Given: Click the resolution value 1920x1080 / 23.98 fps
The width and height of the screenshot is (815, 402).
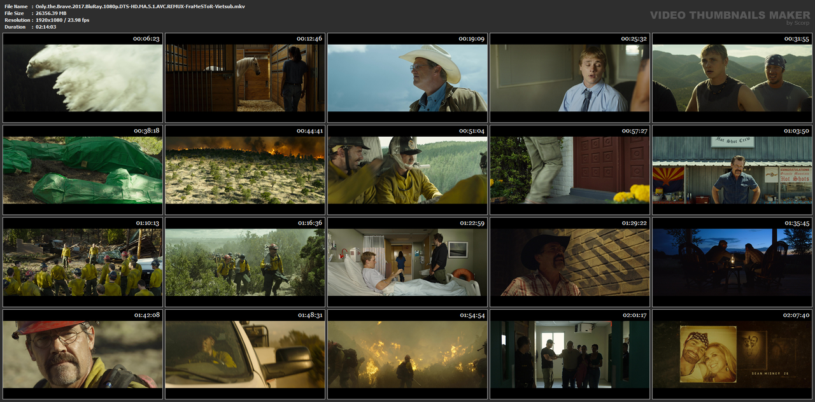Looking at the screenshot, I should pyautogui.click(x=62, y=20).
